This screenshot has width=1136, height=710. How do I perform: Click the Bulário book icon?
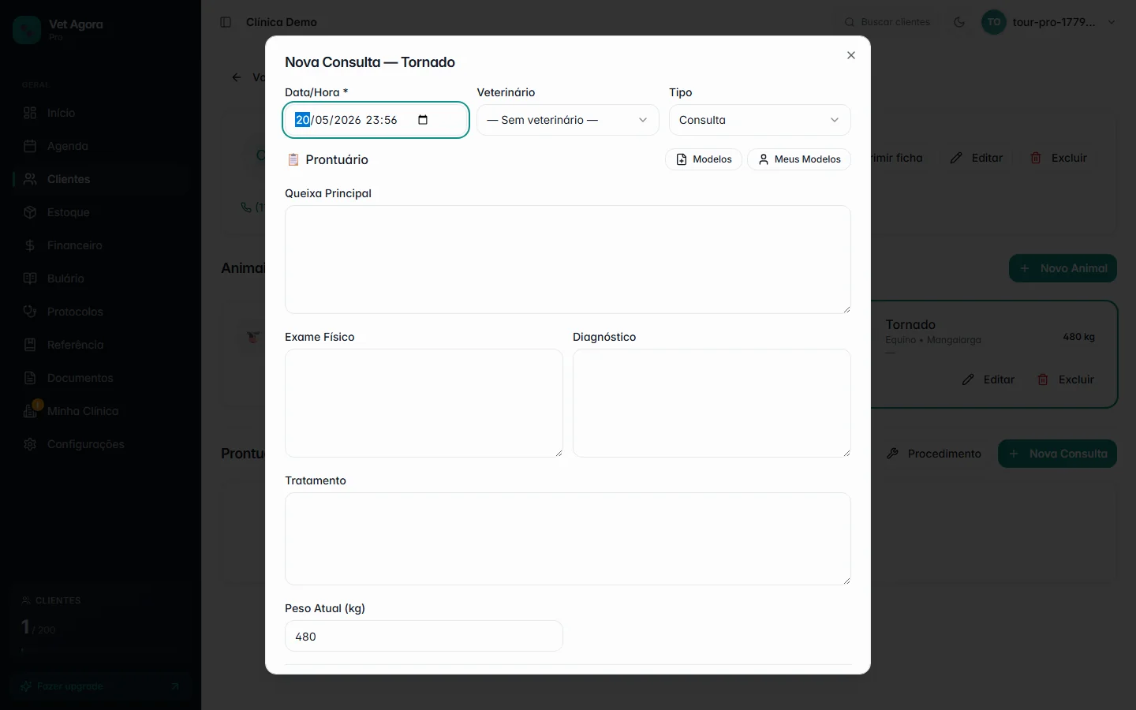pyautogui.click(x=30, y=278)
